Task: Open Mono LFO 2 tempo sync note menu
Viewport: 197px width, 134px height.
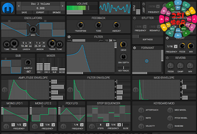Action: (53, 125)
